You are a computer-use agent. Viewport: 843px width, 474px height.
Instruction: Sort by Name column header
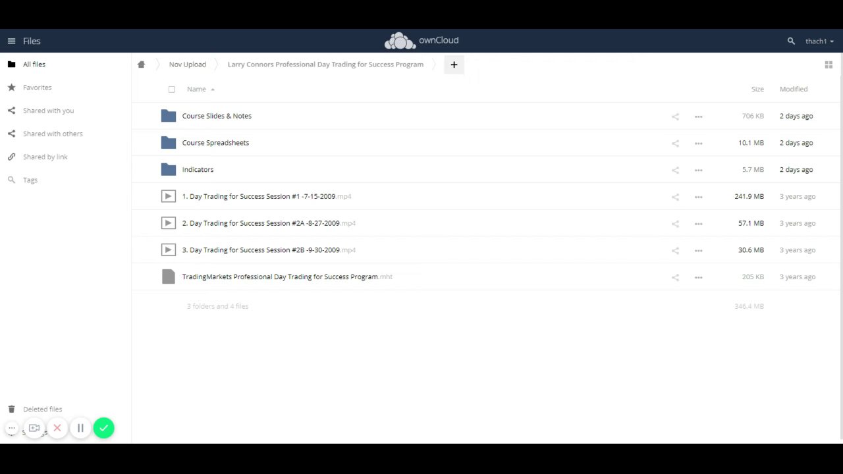point(196,89)
